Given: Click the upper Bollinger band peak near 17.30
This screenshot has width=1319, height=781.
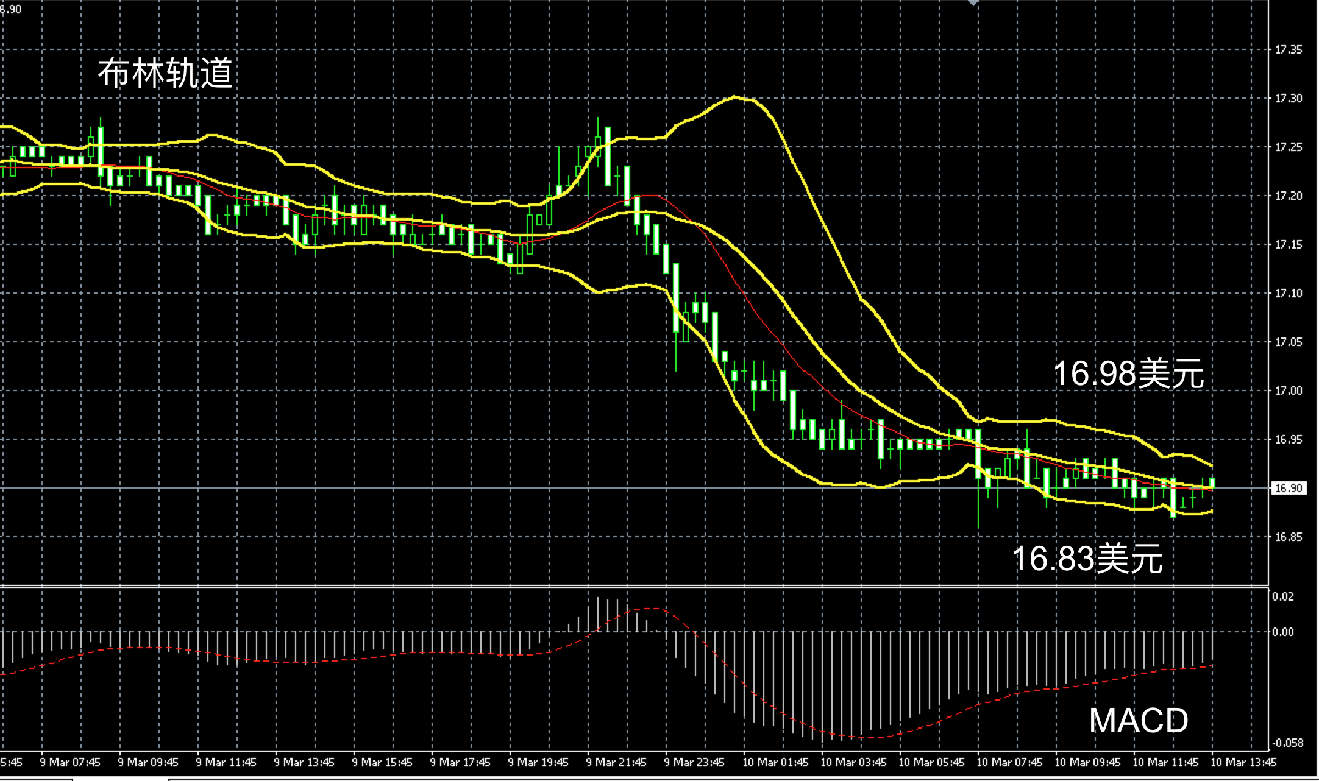Looking at the screenshot, I should pyautogui.click(x=734, y=97).
